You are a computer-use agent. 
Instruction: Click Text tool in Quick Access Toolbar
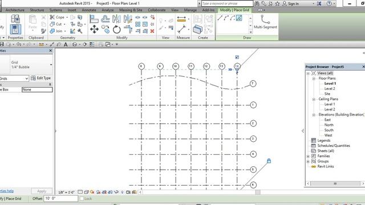(66, 44)
